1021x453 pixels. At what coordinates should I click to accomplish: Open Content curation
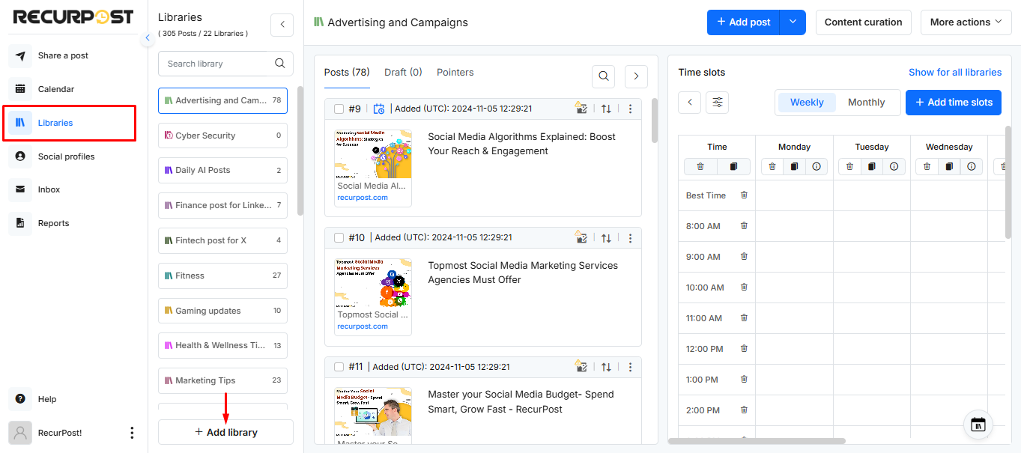tap(864, 22)
